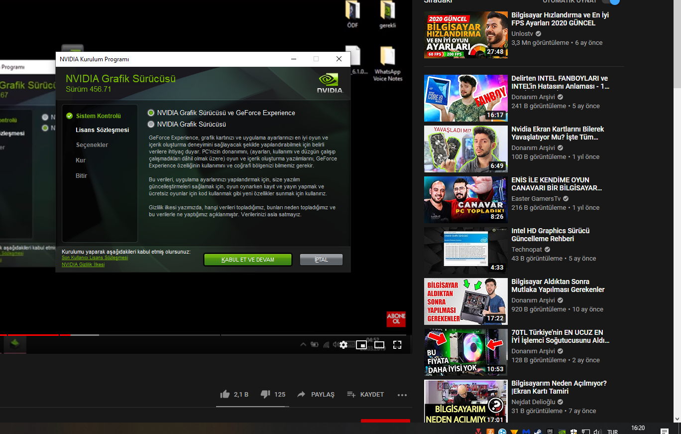The image size is (681, 434).
Task: Cancel the installer with İPTAL button
Action: coord(321,260)
